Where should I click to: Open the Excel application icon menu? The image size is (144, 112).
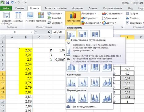coord(2,2)
